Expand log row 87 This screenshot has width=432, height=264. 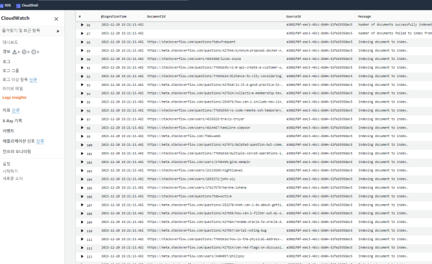82,33
